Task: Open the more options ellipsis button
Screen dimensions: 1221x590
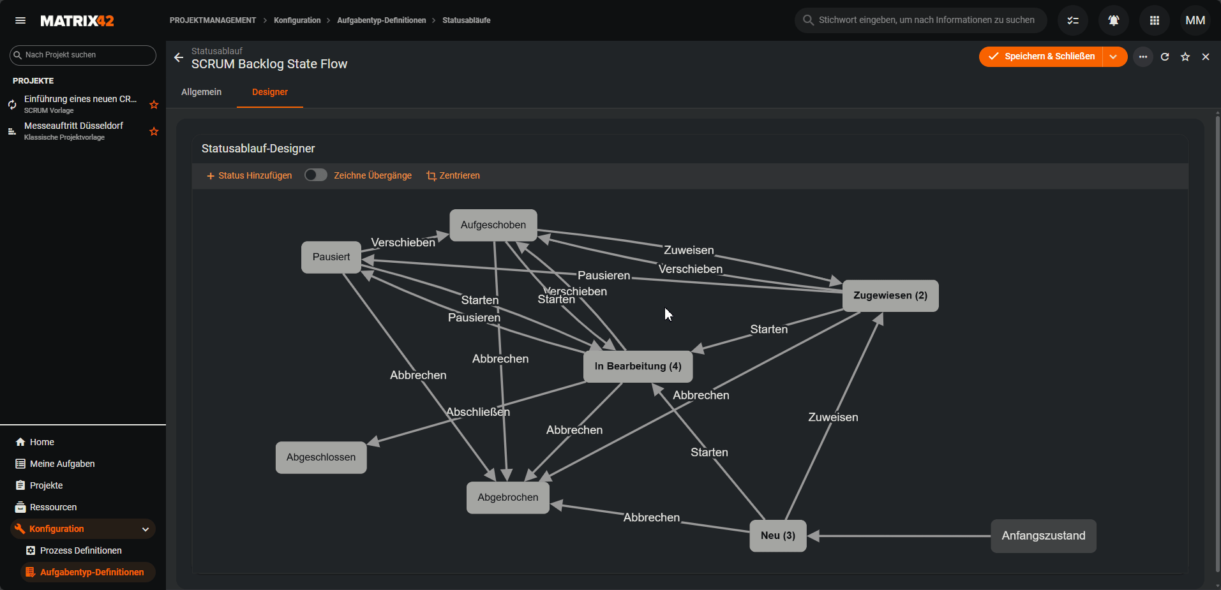Action: coord(1143,57)
